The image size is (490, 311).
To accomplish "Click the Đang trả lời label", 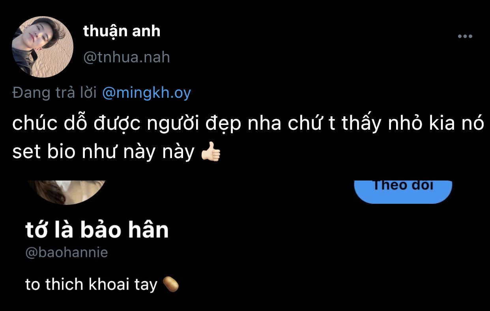I will tap(55, 93).
